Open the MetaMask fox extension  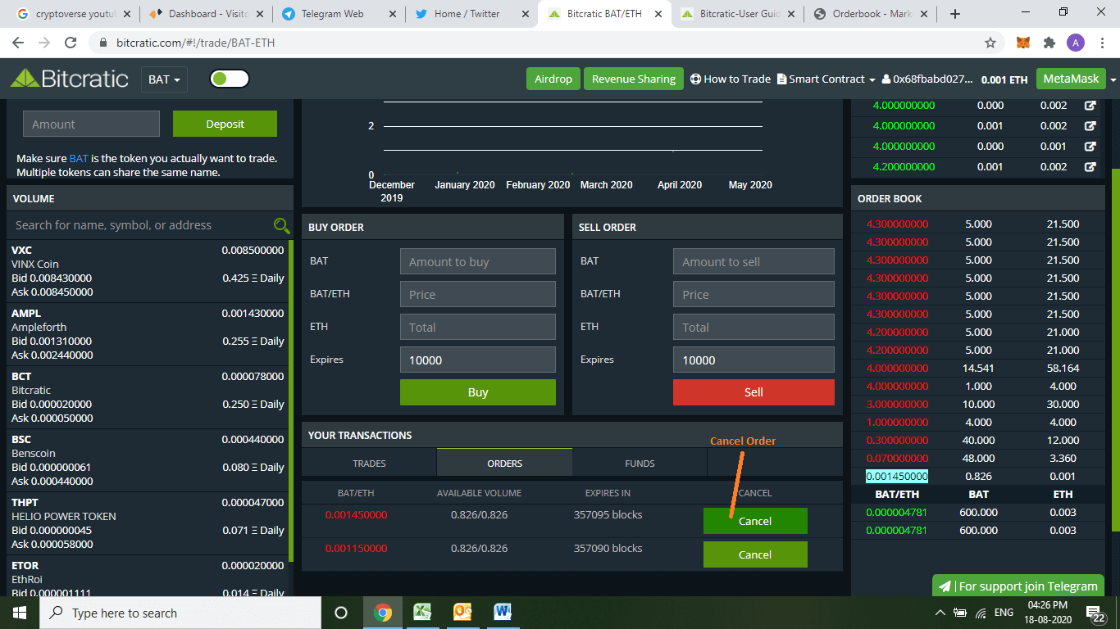(x=1023, y=43)
